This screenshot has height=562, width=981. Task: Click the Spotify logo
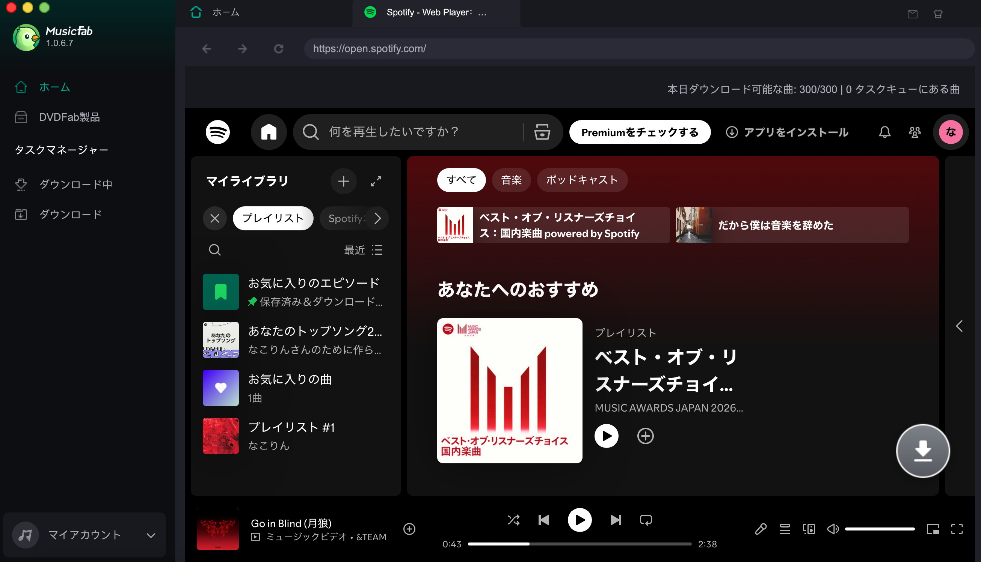[x=218, y=132]
